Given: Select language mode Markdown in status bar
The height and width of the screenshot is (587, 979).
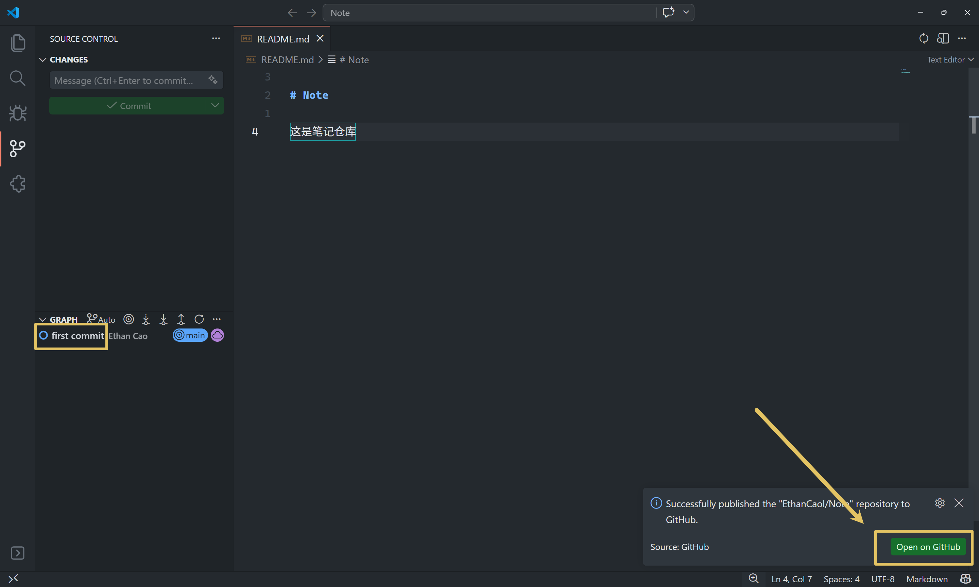Looking at the screenshot, I should point(927,579).
